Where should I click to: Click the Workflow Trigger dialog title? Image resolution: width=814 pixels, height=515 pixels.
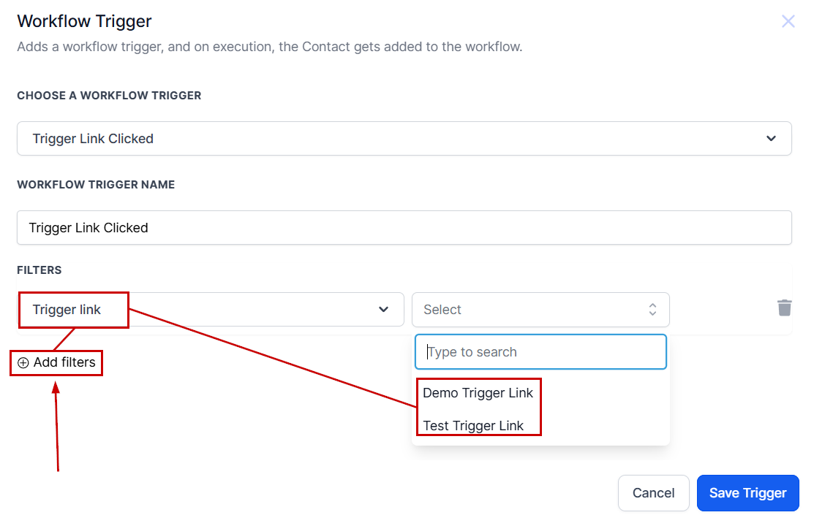84,21
